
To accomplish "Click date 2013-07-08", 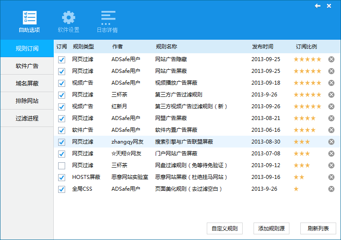I will click(x=266, y=154).
